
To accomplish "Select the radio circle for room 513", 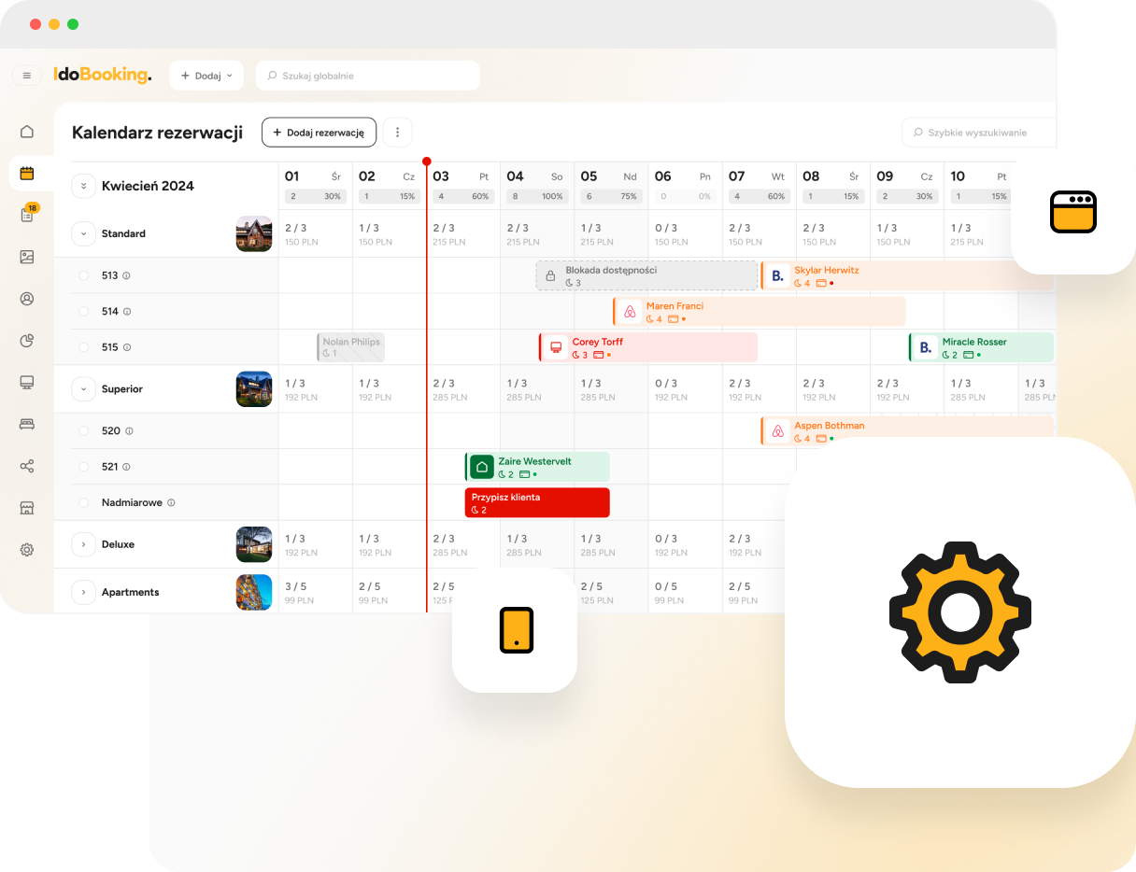I will 83,275.
